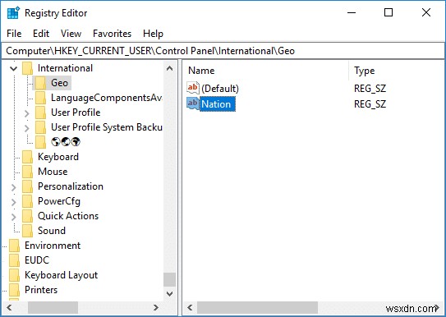Select the Sound key label
Image resolution: width=446 pixels, height=317 pixels.
pos(52,231)
